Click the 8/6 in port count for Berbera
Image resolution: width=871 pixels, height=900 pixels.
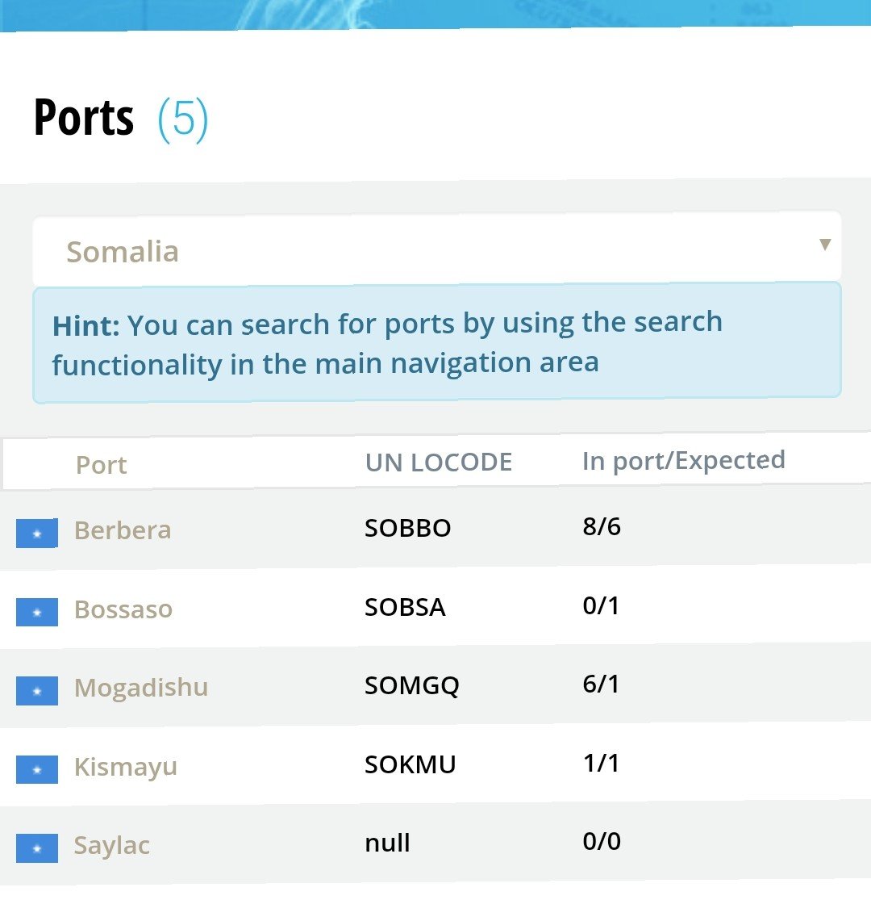(x=602, y=527)
